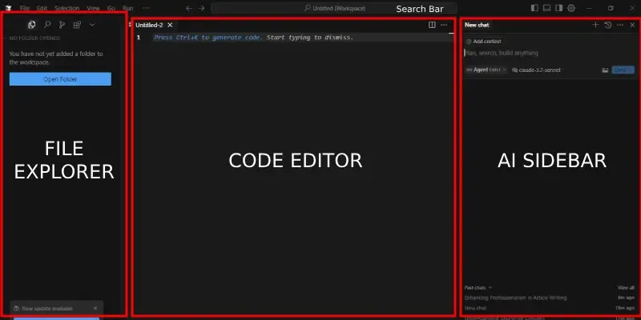This screenshot has width=641, height=320.
Task: Open the Selection menu
Action: [x=67, y=7]
